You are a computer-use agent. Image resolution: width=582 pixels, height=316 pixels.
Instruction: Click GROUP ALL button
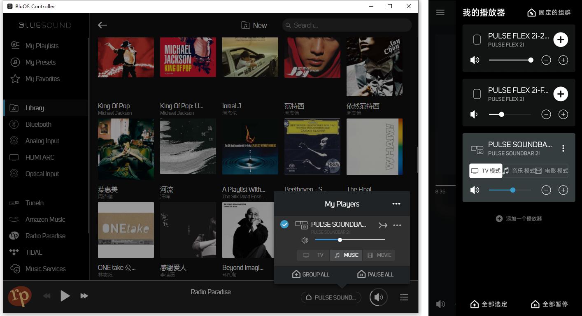(x=311, y=274)
